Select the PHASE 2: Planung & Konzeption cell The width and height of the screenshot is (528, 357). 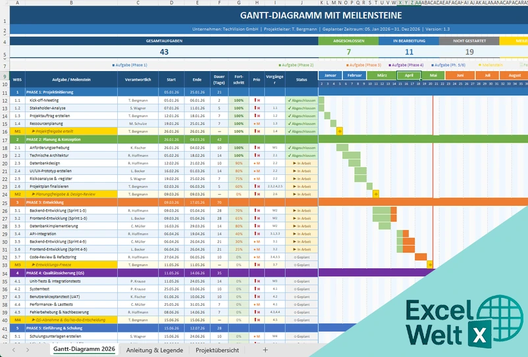[x=71, y=139]
